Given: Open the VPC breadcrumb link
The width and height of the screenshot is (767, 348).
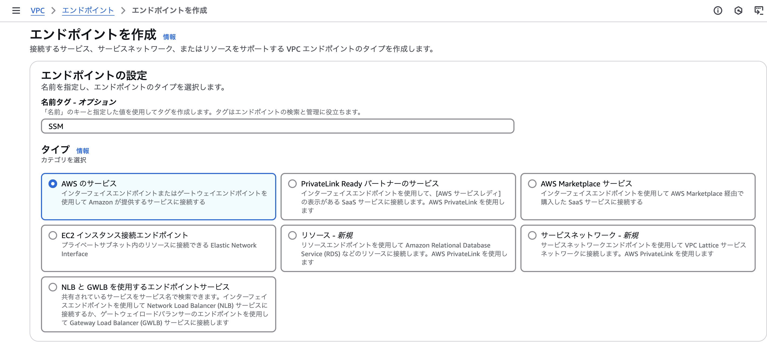Looking at the screenshot, I should pyautogui.click(x=37, y=11).
